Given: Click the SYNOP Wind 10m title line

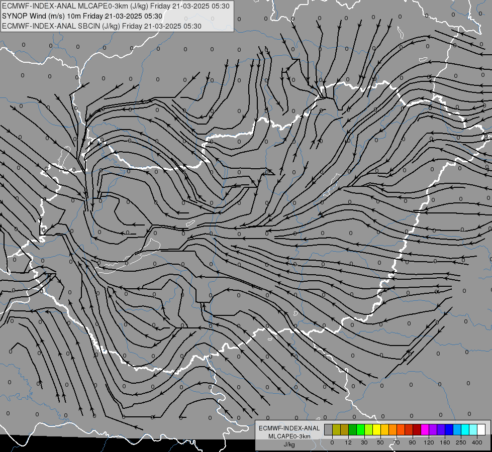Looking at the screenshot, I should 82,16.
